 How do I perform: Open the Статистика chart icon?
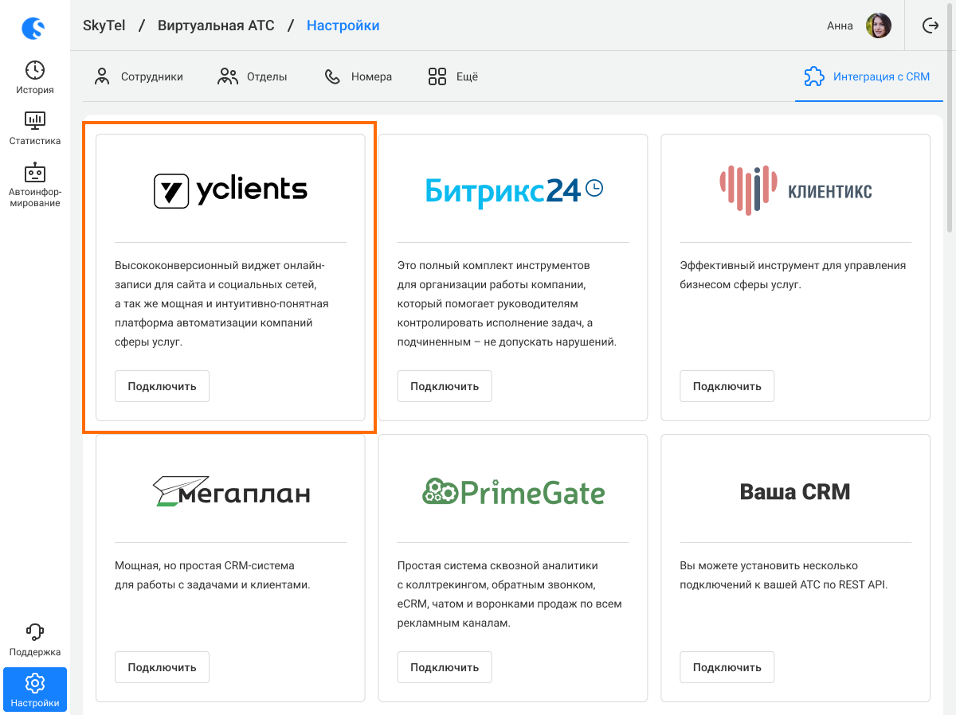(35, 121)
